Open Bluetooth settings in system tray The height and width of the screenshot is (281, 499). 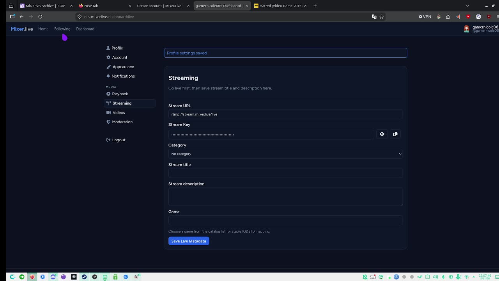[x=443, y=277]
